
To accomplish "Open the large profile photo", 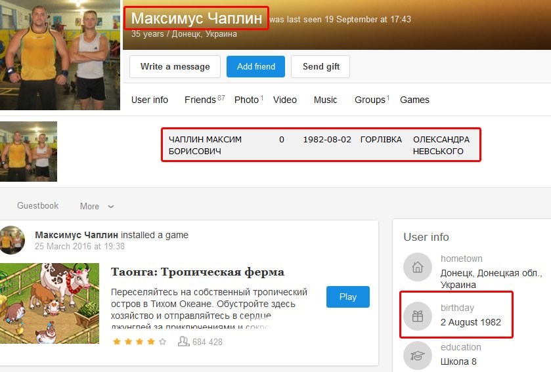I will pos(60,54).
